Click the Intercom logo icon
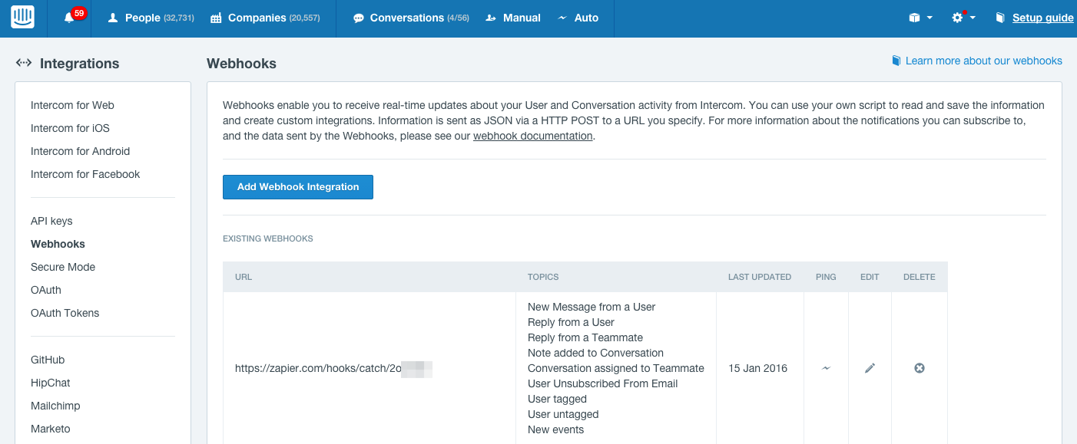The height and width of the screenshot is (444, 1077). pos(22,17)
